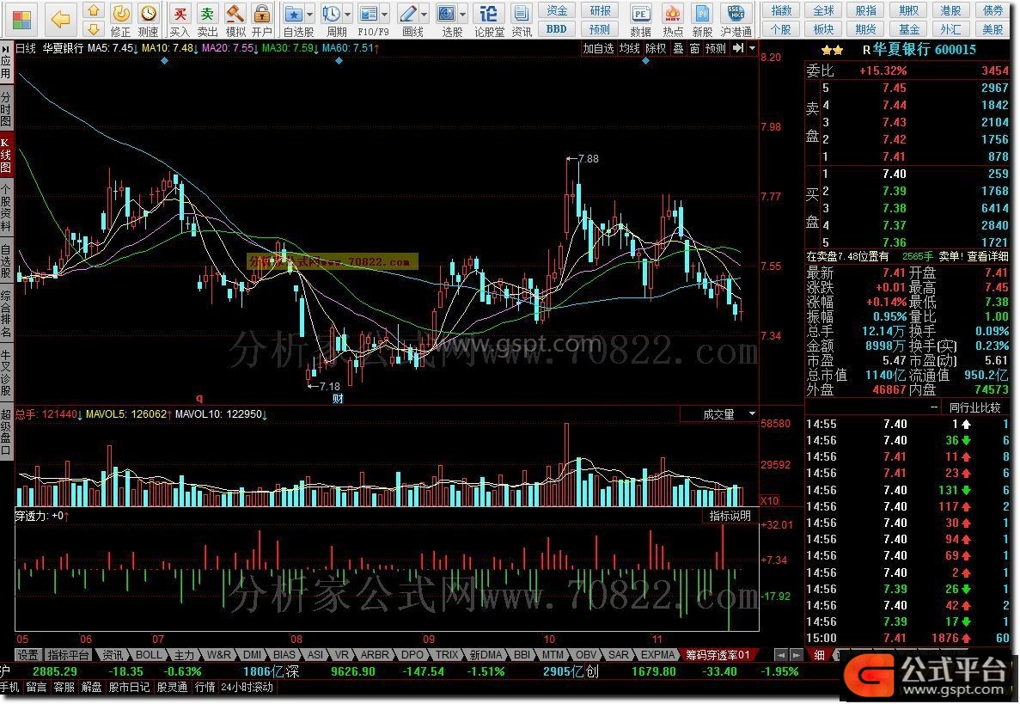Image resolution: width=1020 pixels, height=704 pixels.
Task: Click the 同行业比较 industry comparison link
Action: pos(974,408)
